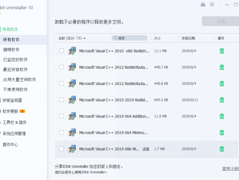Delete Microsoft Visual C++ 2010 x86 via trash icon
Screen dimensions: 239x180
point(222,51)
